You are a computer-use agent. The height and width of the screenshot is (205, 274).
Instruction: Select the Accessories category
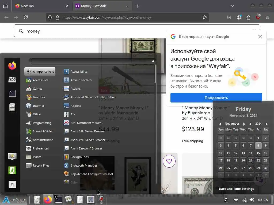[37, 80]
